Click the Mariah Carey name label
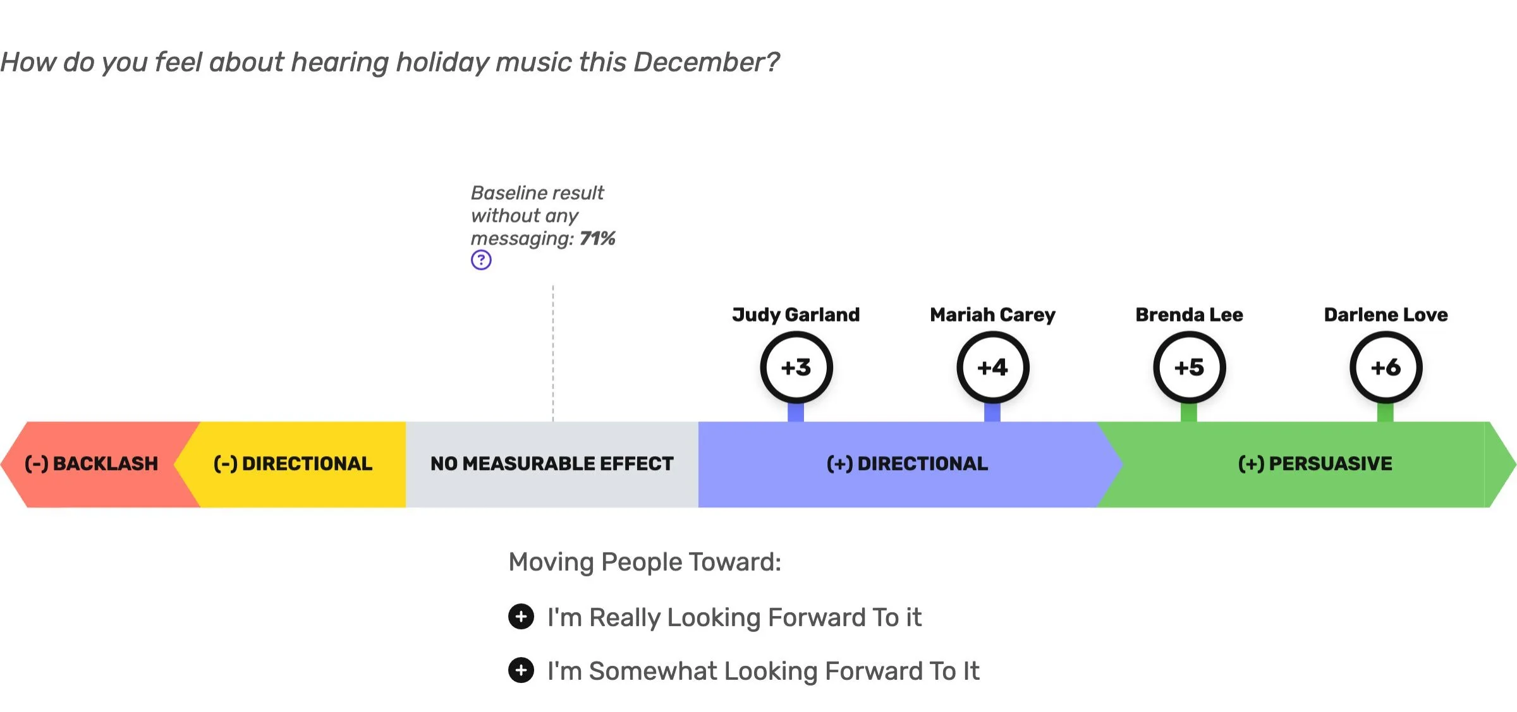 click(x=992, y=315)
